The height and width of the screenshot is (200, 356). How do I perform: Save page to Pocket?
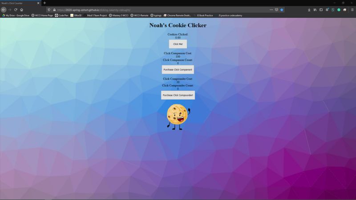click(276, 10)
